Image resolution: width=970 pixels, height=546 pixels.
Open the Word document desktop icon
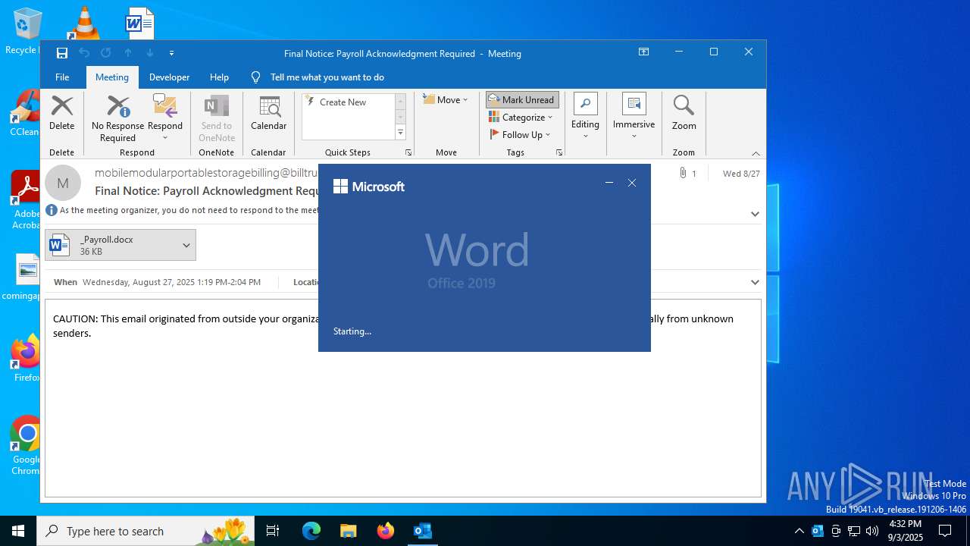(x=140, y=23)
